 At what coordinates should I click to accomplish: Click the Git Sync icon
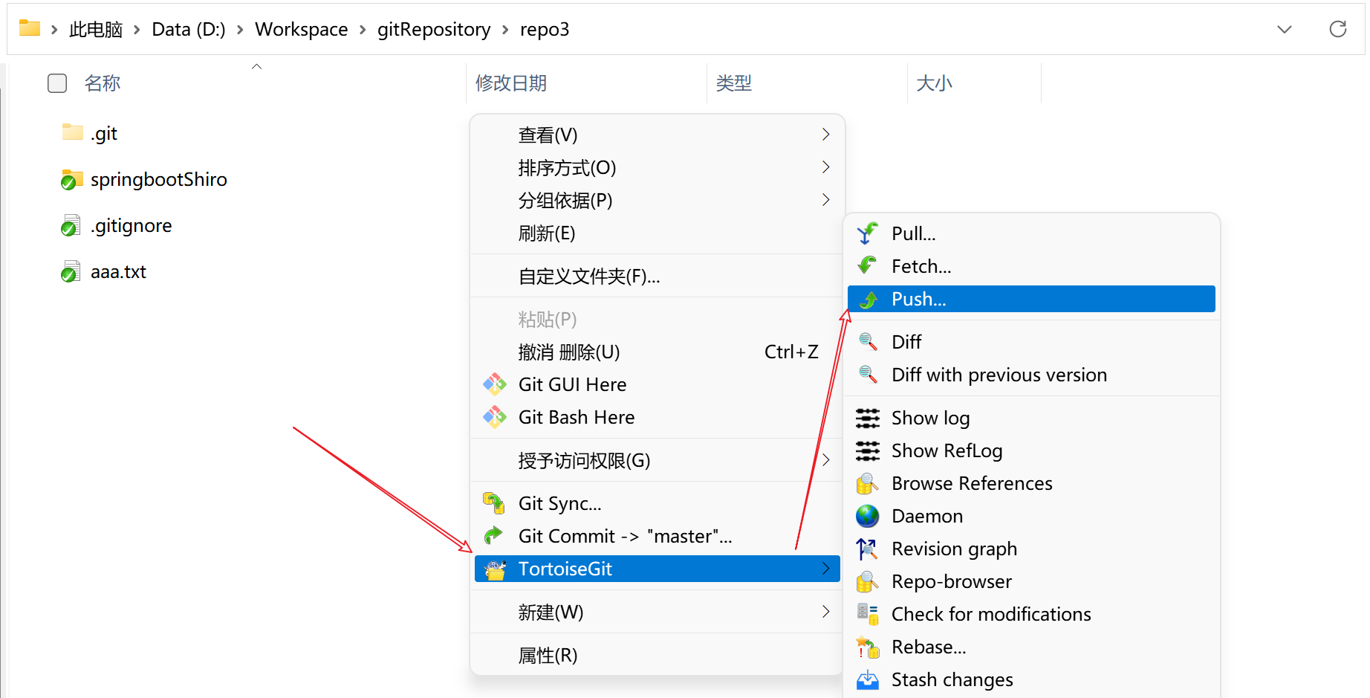pyautogui.click(x=494, y=503)
